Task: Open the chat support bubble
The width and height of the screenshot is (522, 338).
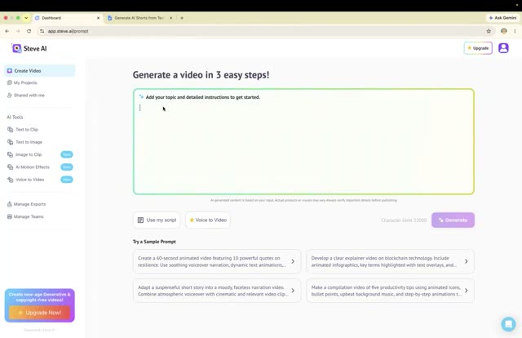Action: (x=509, y=324)
